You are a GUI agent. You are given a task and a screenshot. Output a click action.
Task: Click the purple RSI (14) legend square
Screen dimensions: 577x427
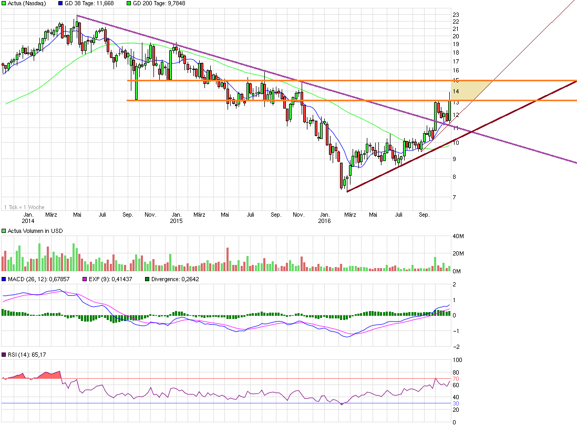[x=4, y=355]
